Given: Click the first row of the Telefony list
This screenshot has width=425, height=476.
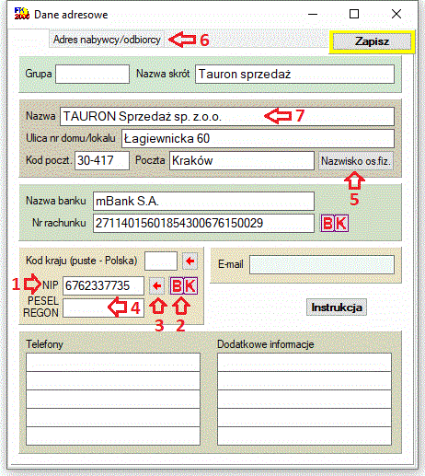Looking at the screenshot, I should tap(113, 362).
